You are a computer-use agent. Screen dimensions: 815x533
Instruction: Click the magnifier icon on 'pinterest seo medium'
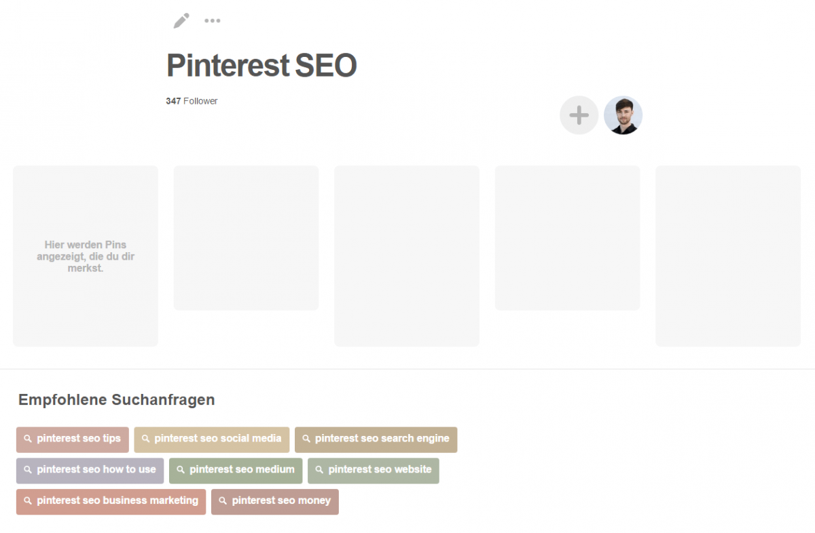[x=181, y=470]
